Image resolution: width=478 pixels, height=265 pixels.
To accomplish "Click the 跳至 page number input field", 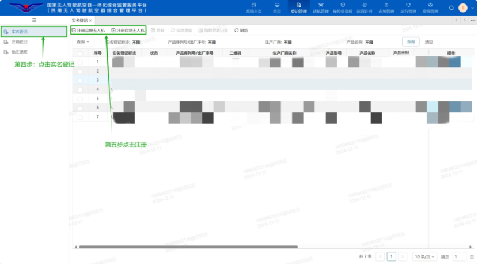I will [459, 256].
